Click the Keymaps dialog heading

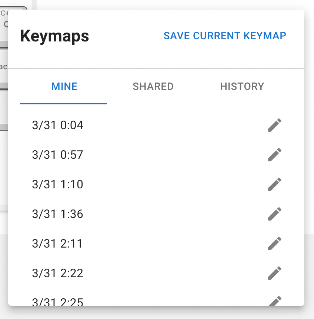click(54, 36)
